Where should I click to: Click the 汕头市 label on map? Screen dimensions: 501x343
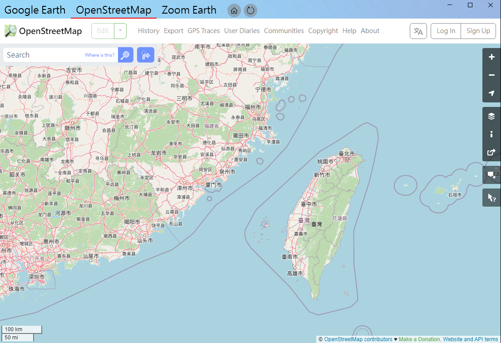coord(145,240)
